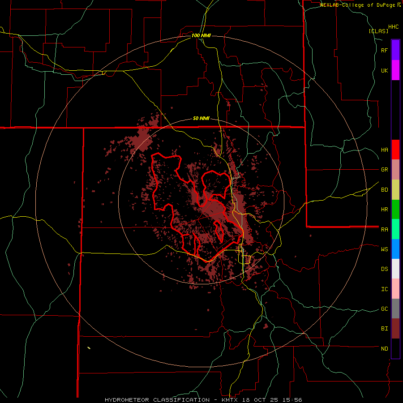Click the BI dark red legend swatch
Screen dimensions: 403x403
395,329
